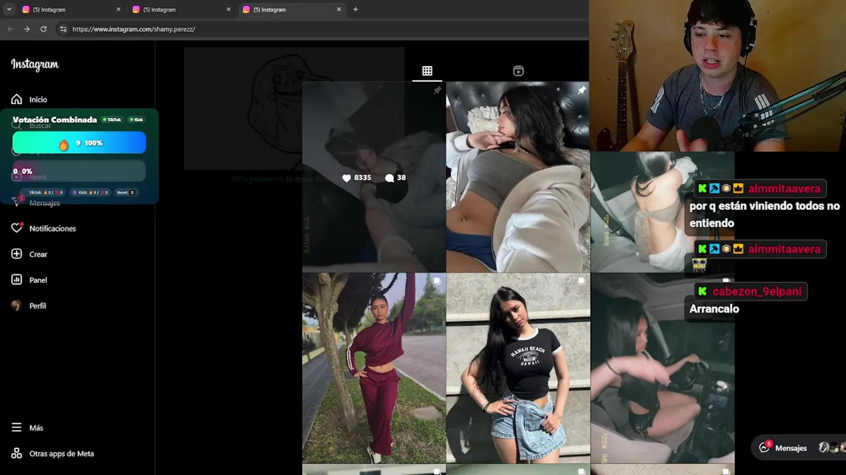Open a new browser tab
846x475 pixels.
[356, 9]
